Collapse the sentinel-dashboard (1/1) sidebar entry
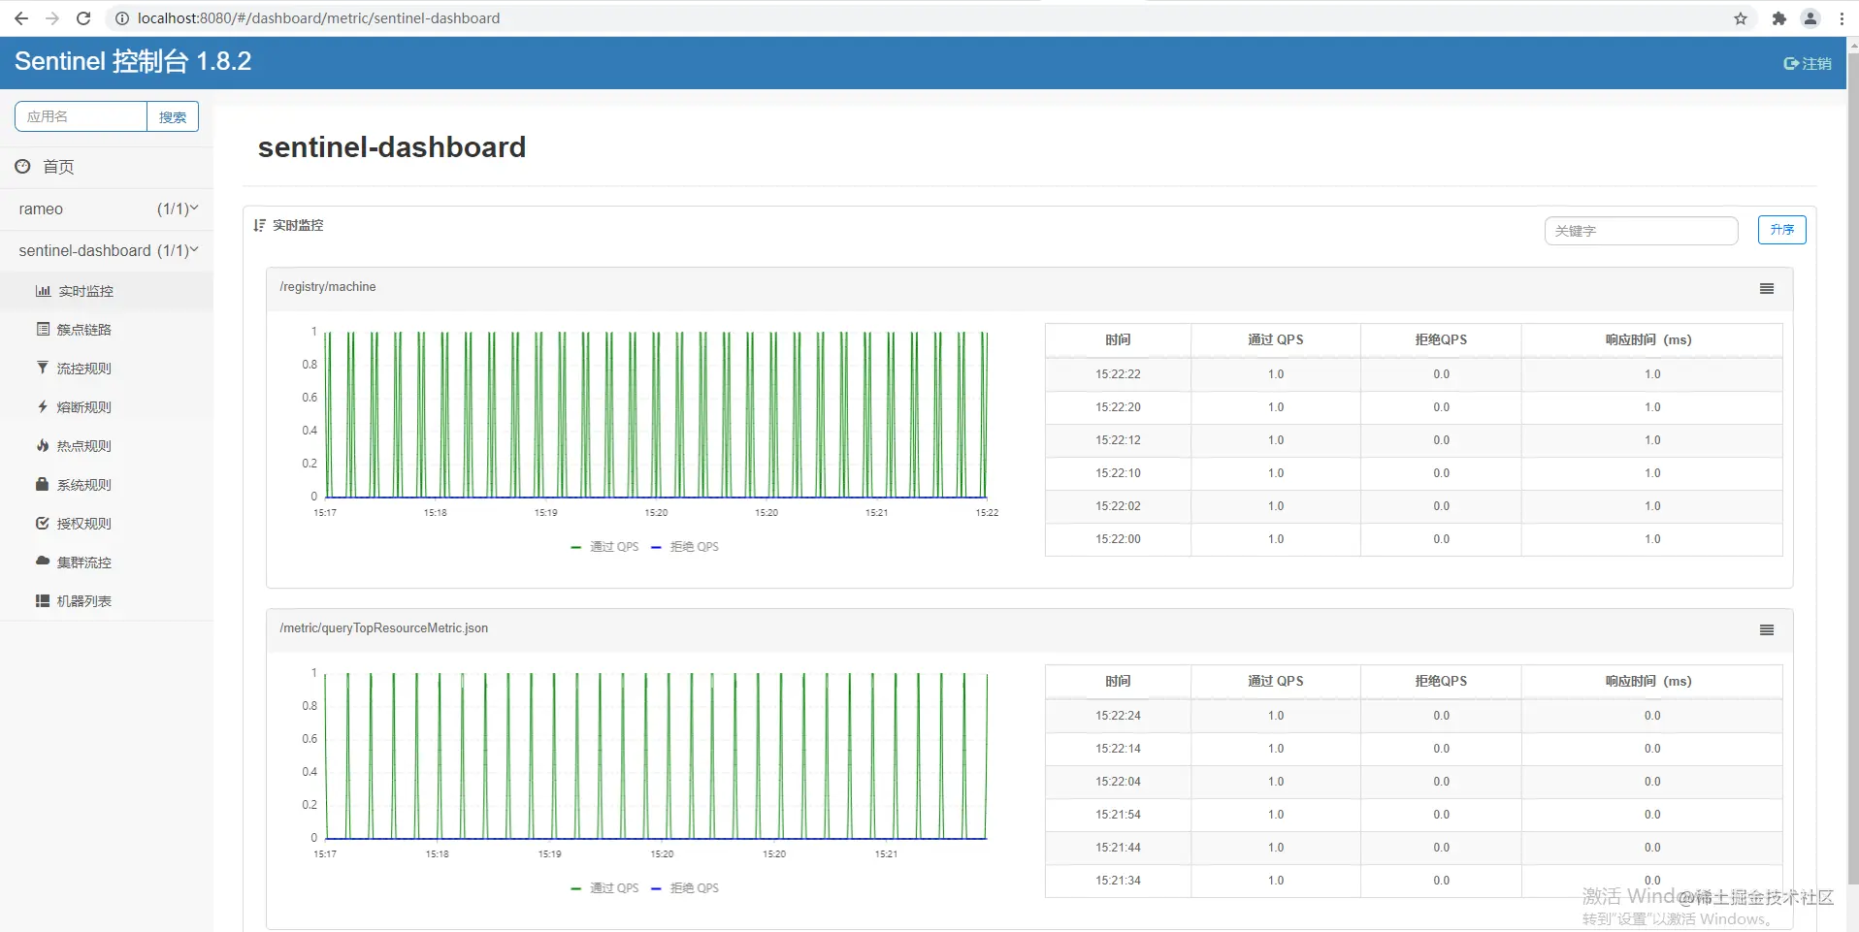Viewport: 1859px width, 932px height. [x=107, y=250]
